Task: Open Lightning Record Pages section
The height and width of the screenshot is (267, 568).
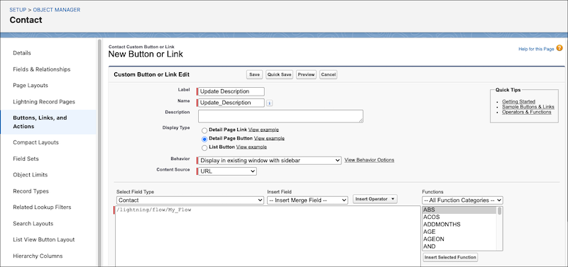Action: point(44,101)
